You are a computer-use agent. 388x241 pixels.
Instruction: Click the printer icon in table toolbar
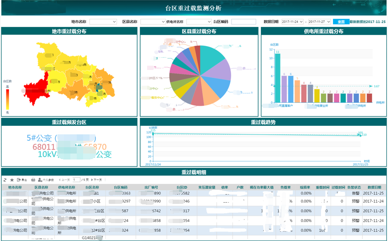[x=33, y=180]
